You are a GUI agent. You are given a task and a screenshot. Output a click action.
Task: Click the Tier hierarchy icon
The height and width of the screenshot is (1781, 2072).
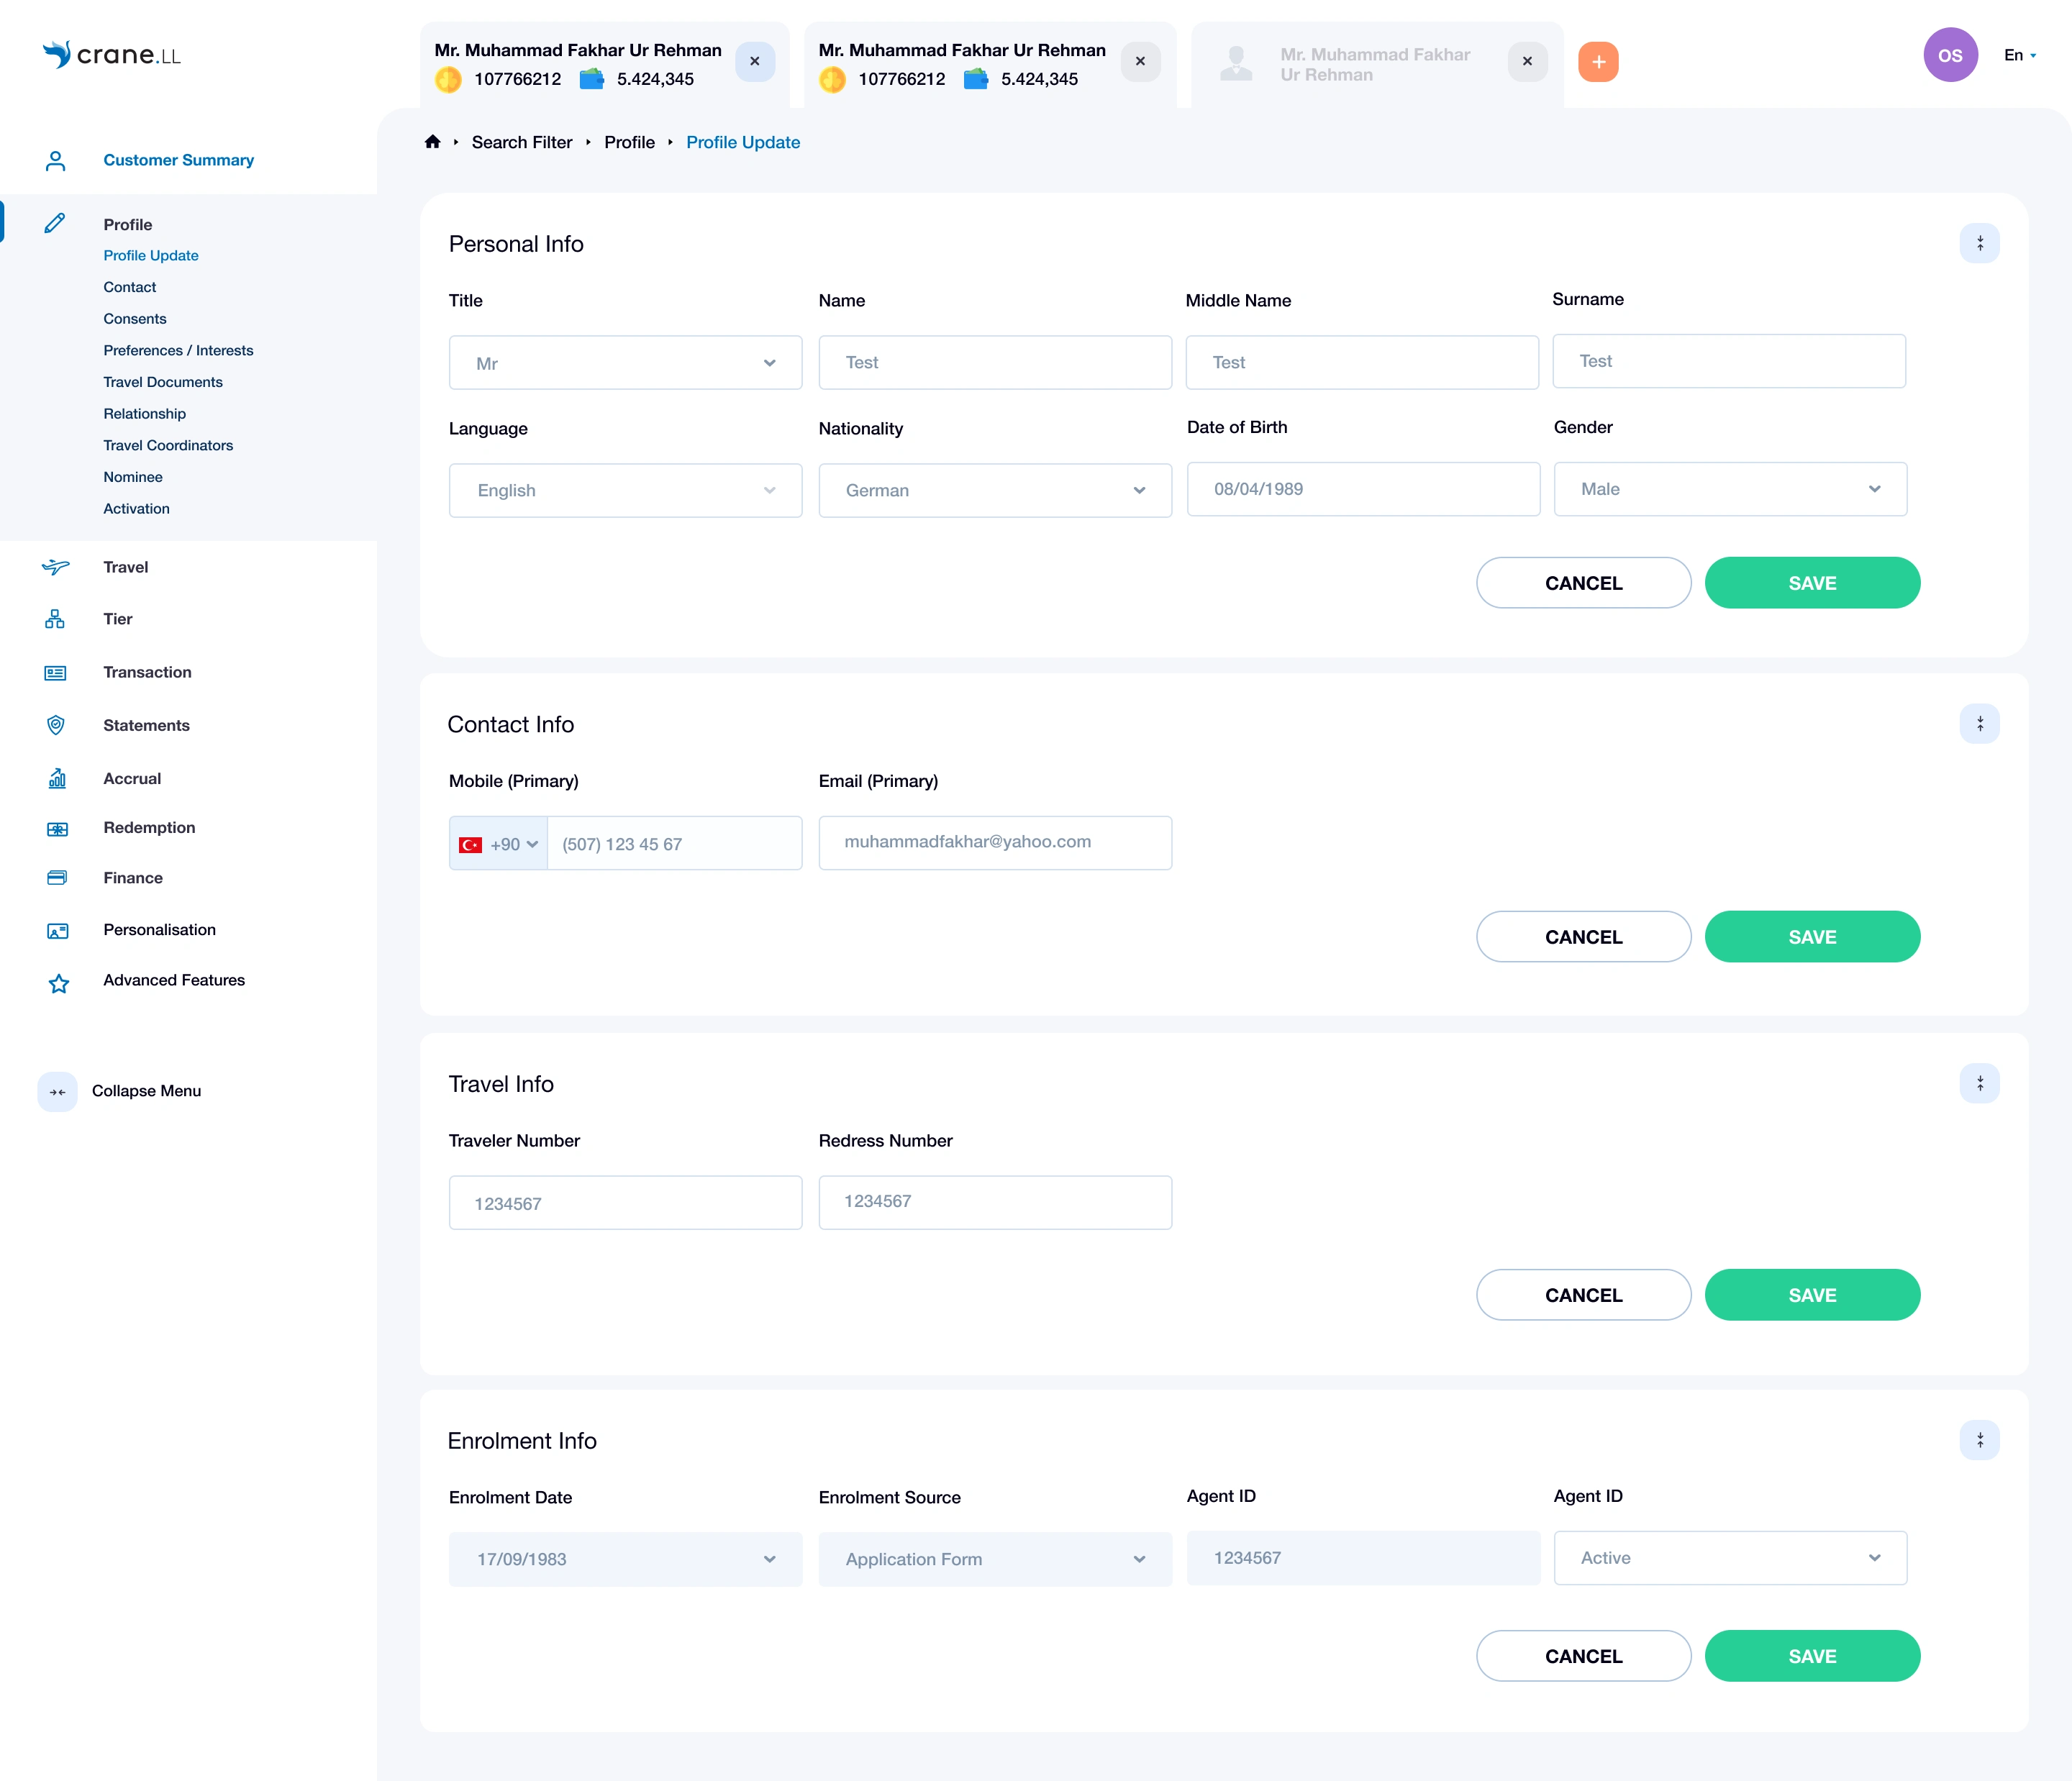point(55,619)
